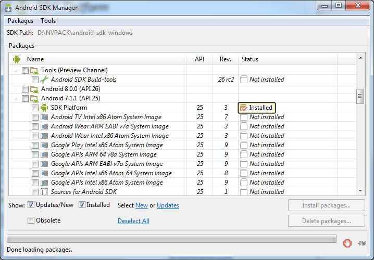This screenshot has width=374, height=260.
Task: Close the Android SDK Manager window
Action: (358, 6)
